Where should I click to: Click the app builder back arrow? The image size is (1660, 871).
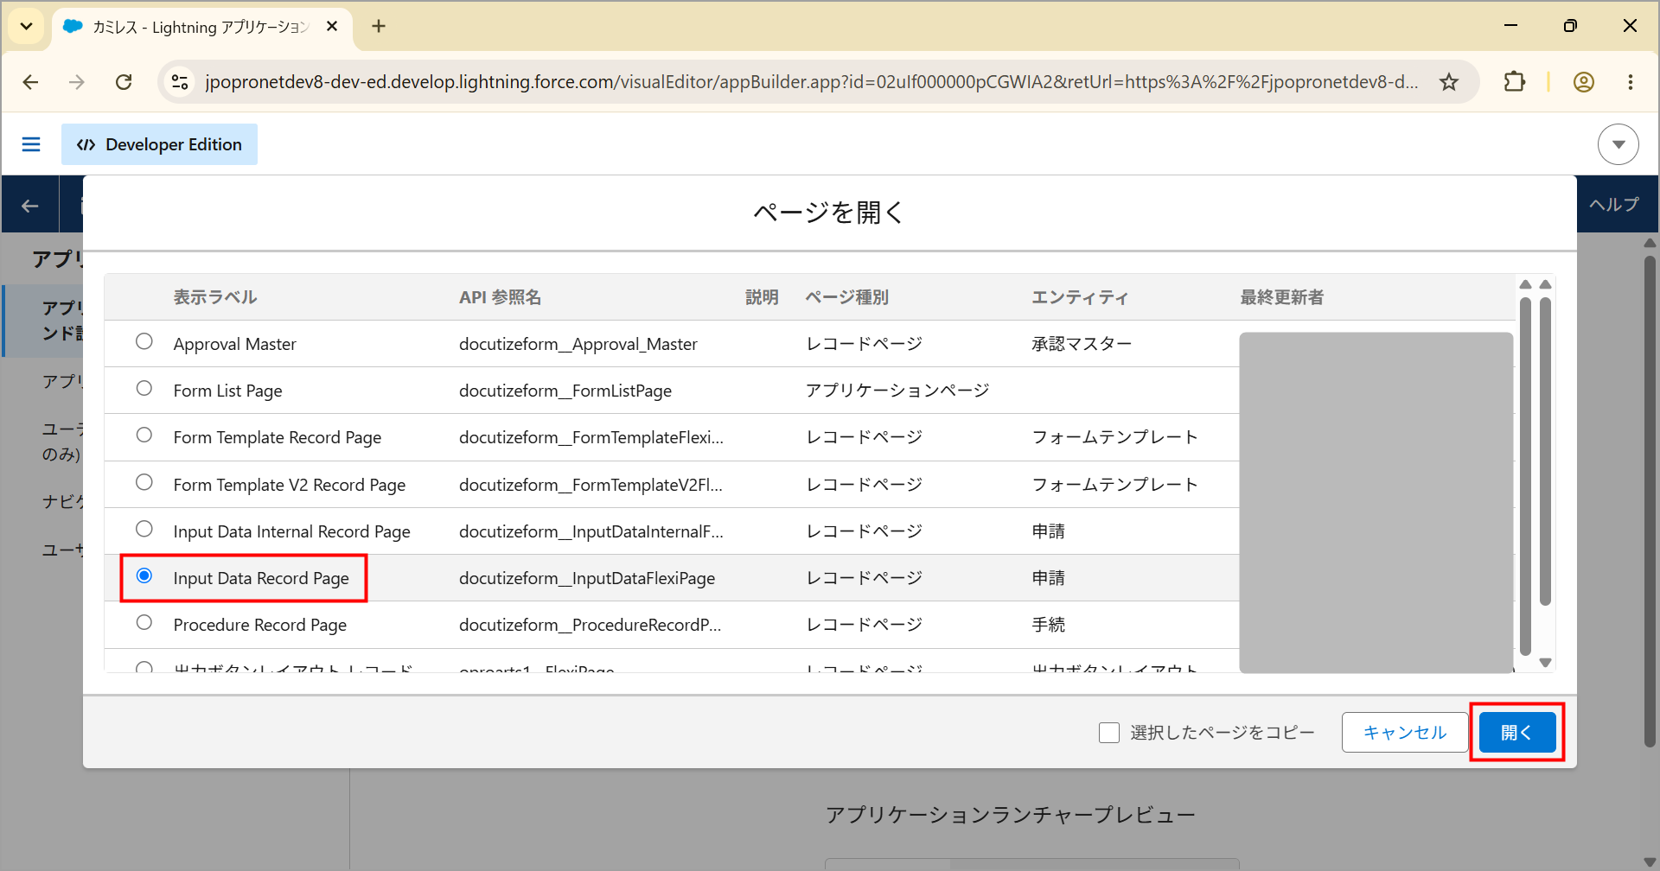click(x=30, y=206)
